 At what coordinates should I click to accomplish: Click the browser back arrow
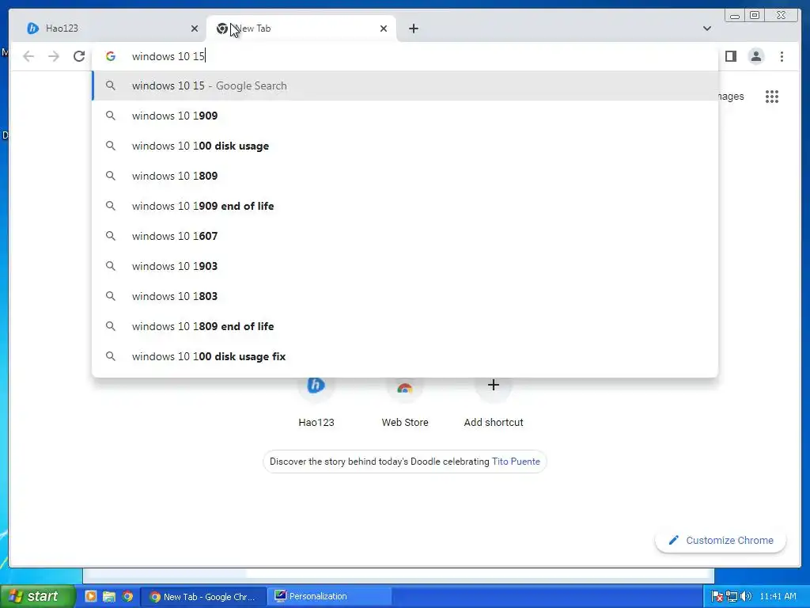tap(28, 56)
